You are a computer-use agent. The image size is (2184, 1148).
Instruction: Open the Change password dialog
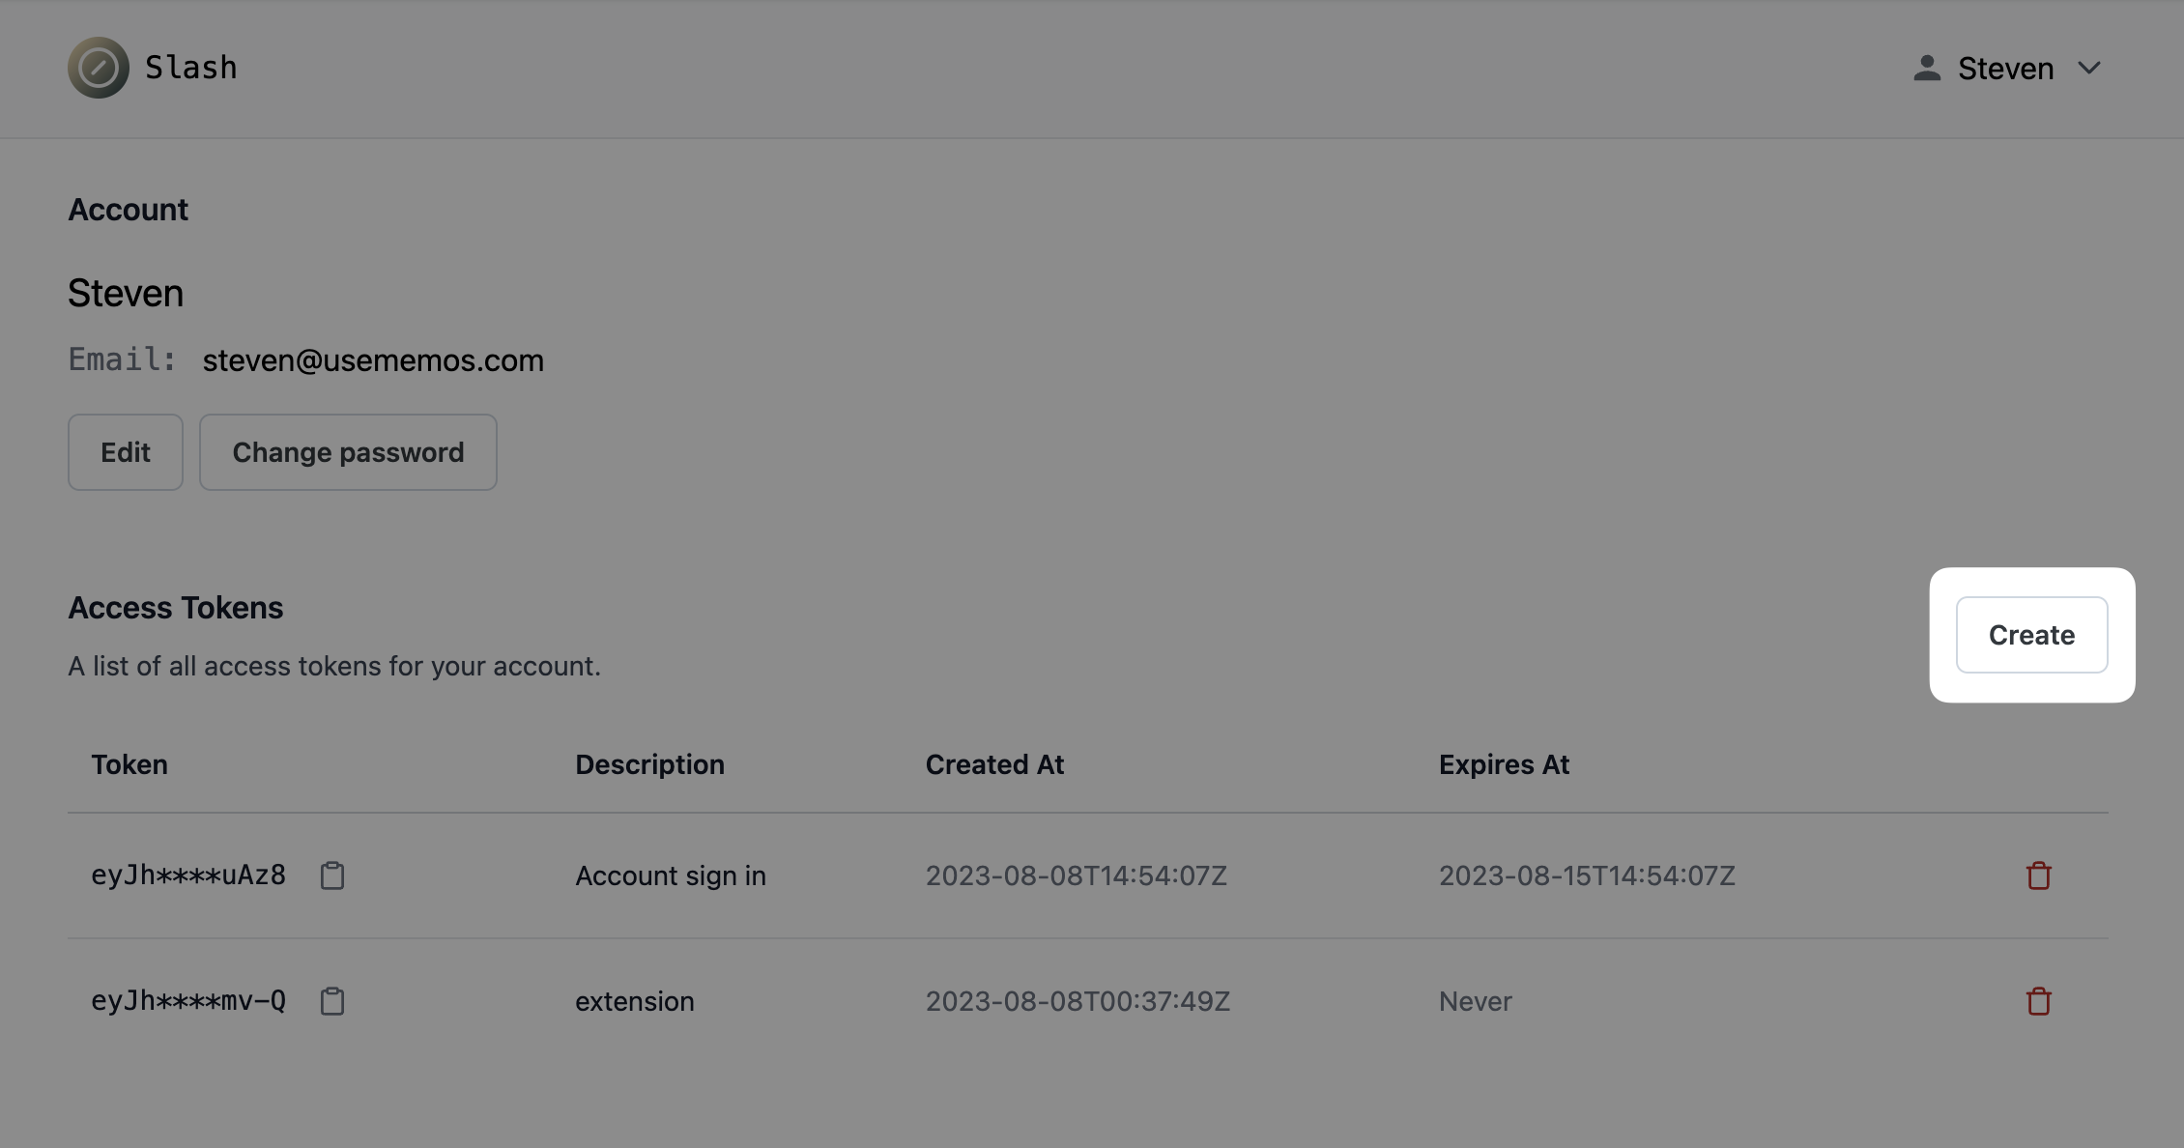(x=348, y=452)
